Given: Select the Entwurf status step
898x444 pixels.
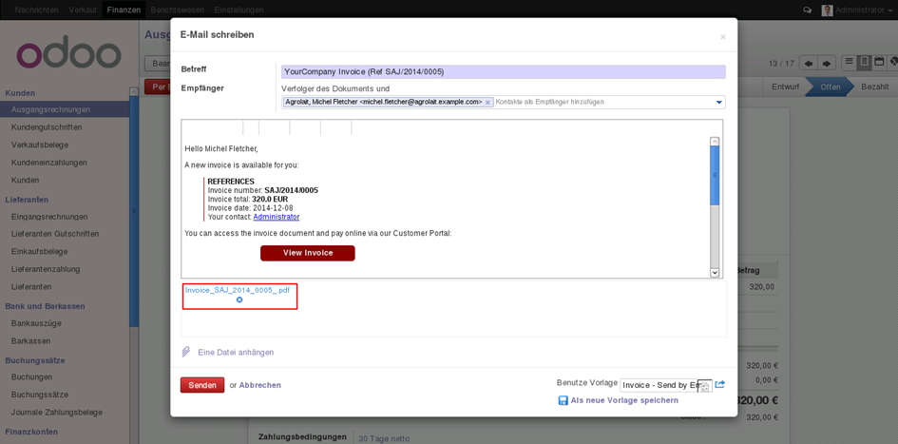Looking at the screenshot, I should click(x=785, y=87).
